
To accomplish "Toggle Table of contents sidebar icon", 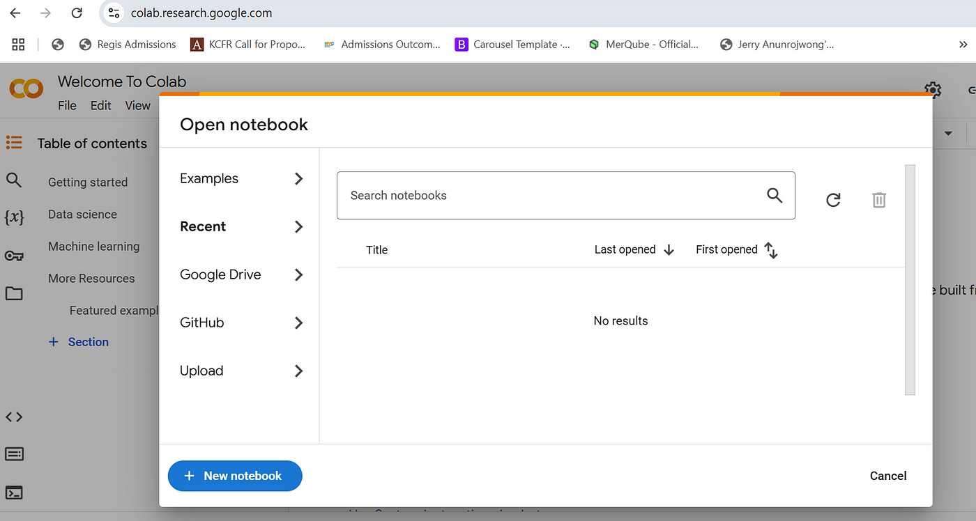I will (14, 143).
